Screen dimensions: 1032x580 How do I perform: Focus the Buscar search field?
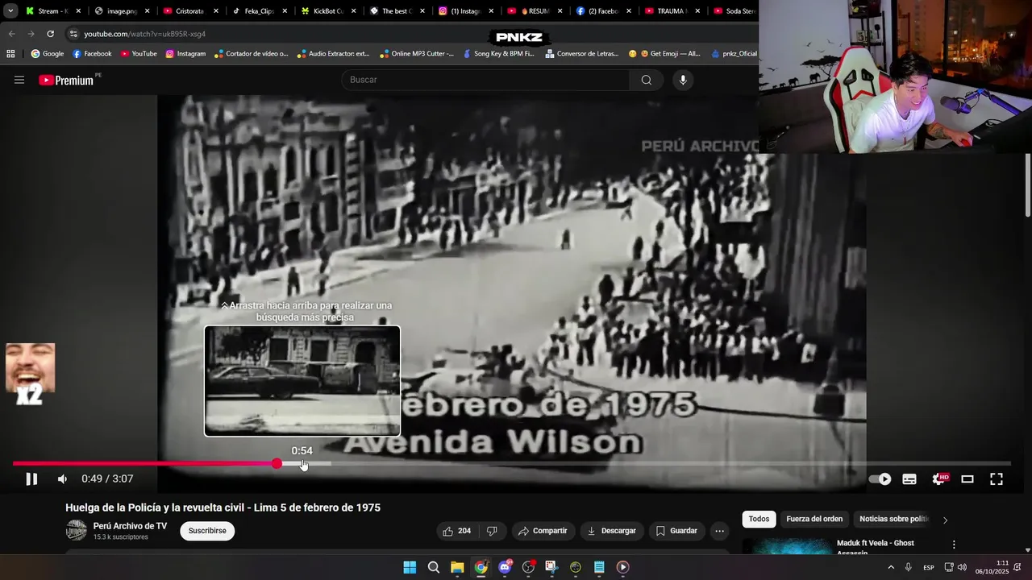click(486, 80)
